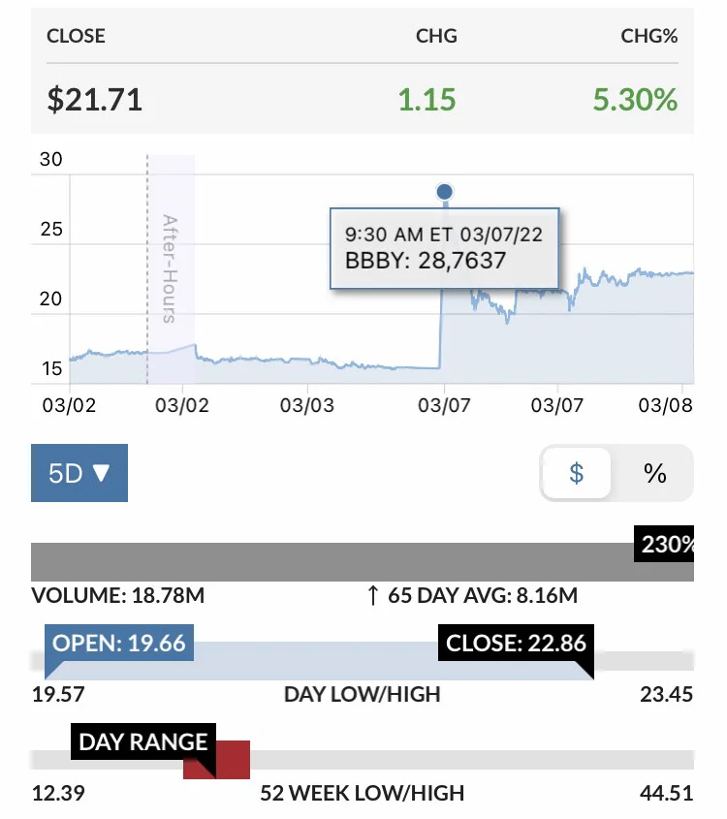Click the After-Hours shaded chart region

(171, 269)
